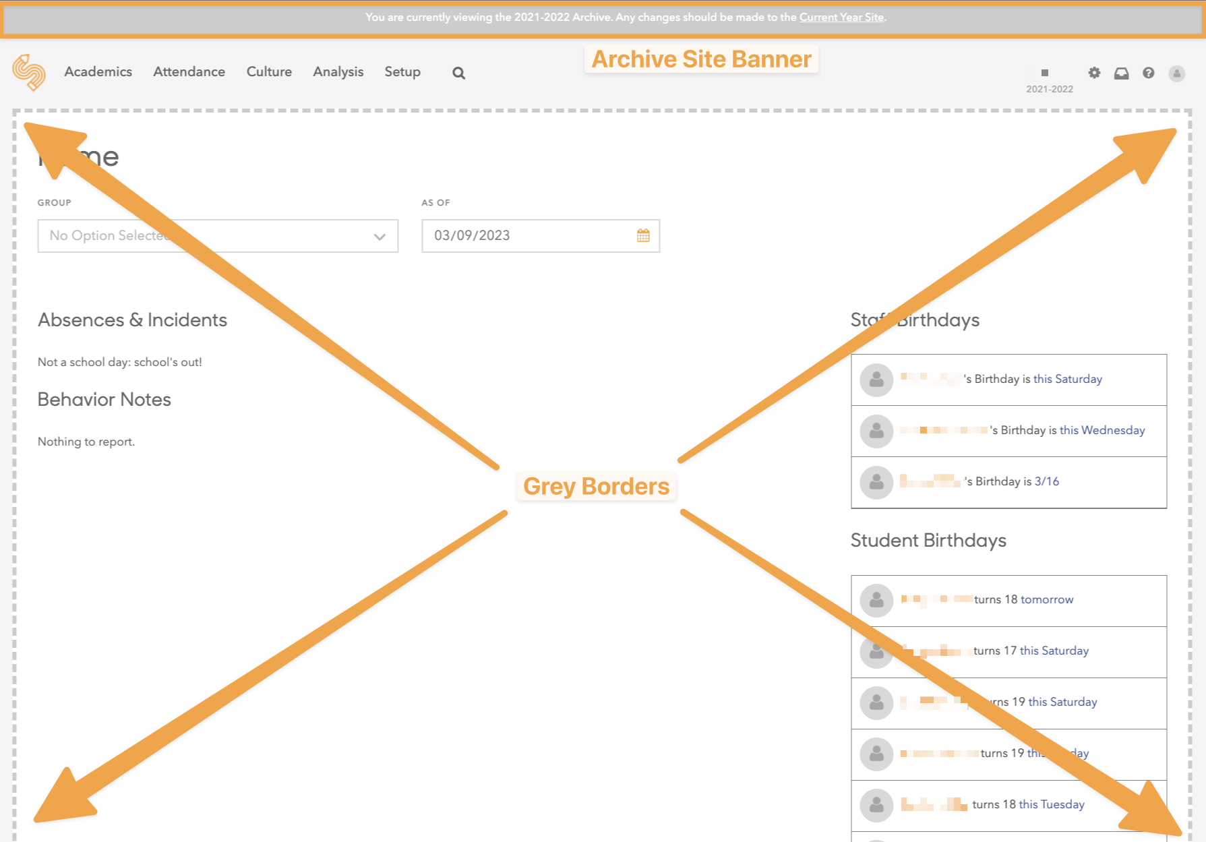Open the Academics menu
The width and height of the screenshot is (1206, 842).
click(98, 71)
